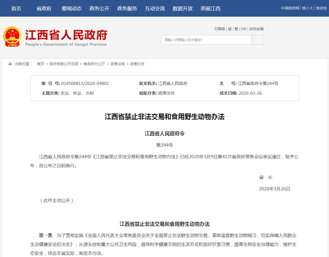Switch site language to EN
Viewport: 329px width, 257px height.
click(243, 29)
